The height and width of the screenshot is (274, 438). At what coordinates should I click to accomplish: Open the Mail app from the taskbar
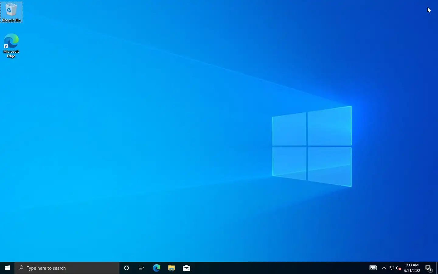186,268
